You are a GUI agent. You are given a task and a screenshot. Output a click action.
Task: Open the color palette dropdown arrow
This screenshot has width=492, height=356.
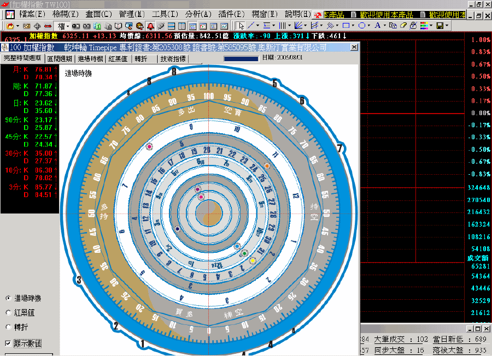coord(431,26)
